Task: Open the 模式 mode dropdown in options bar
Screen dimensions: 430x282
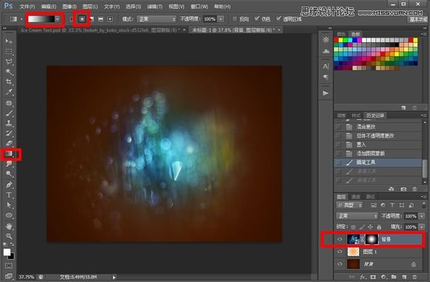Action: (156, 19)
